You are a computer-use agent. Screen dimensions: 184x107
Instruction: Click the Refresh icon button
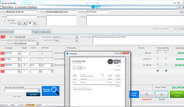click(x=19, y=23)
